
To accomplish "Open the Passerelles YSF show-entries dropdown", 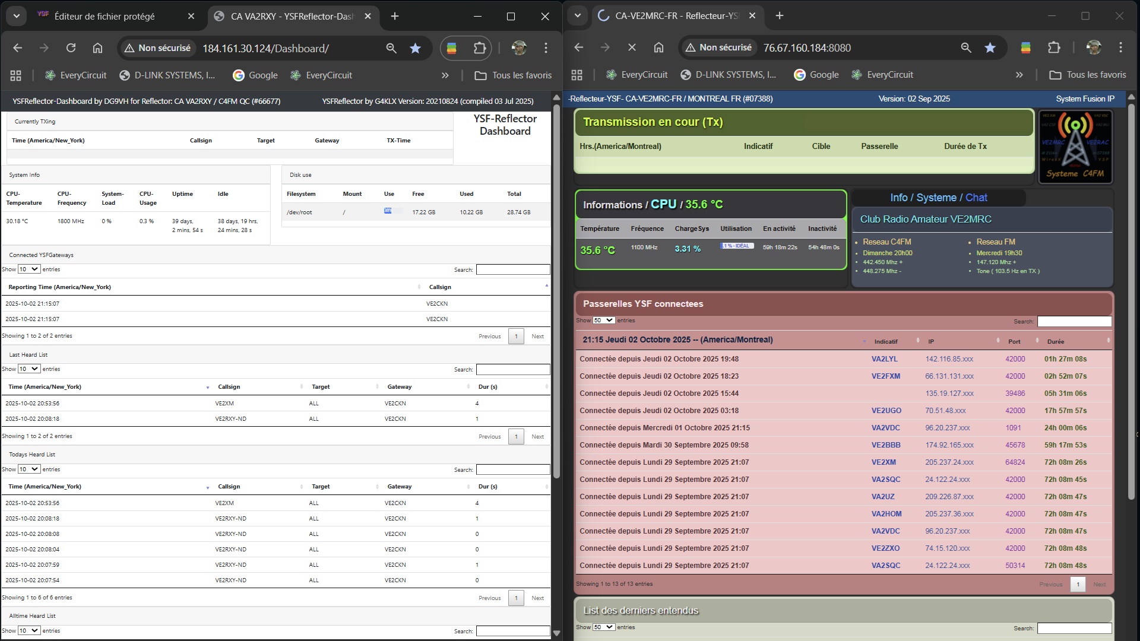I will [603, 320].
